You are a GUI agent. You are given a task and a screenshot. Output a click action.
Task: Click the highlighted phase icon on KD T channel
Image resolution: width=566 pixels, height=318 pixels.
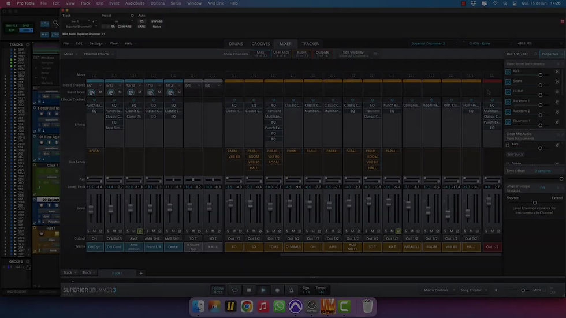398,231
